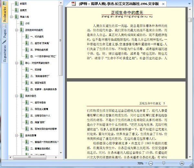Screen dimensions: 194x168
Task: Collapse the 荒谬人格 bookmark node
Action: click(11, 17)
